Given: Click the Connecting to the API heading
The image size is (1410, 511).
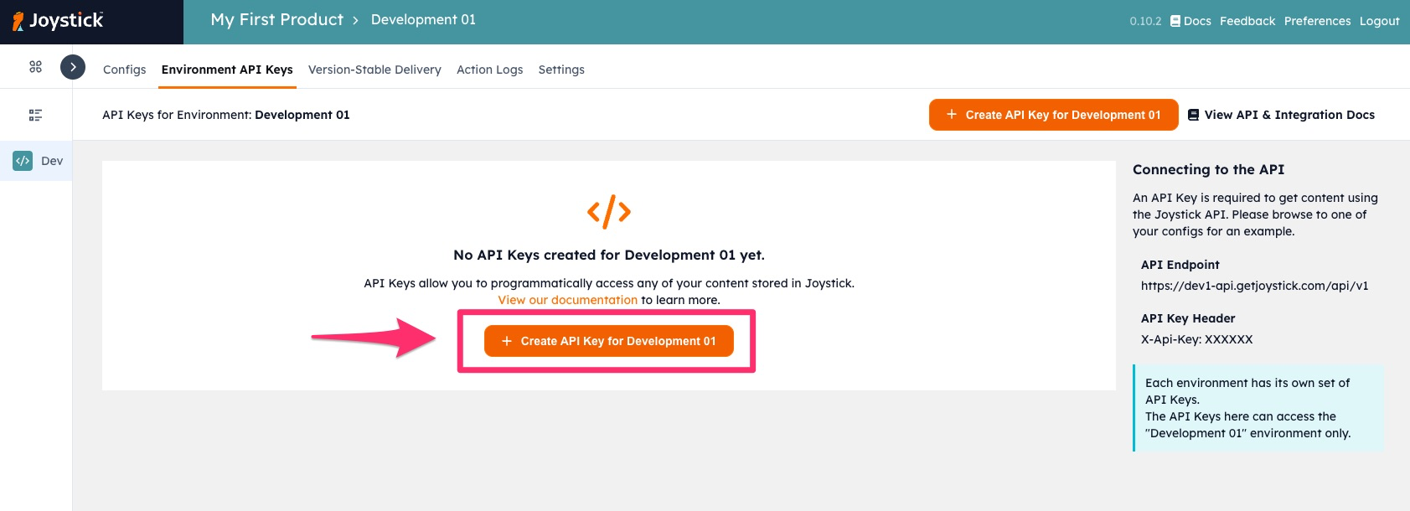Looking at the screenshot, I should 1209,169.
